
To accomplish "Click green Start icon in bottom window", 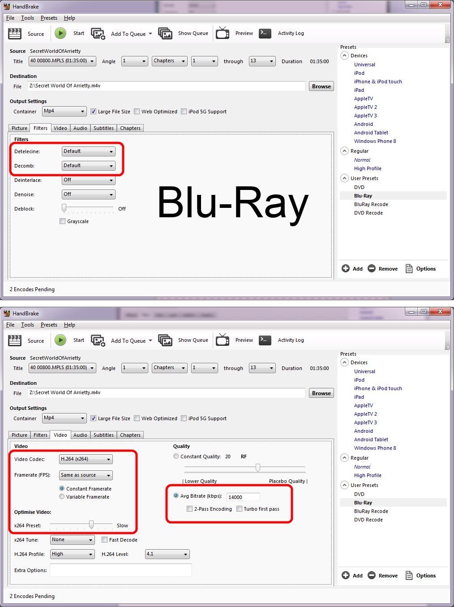I will click(60, 340).
